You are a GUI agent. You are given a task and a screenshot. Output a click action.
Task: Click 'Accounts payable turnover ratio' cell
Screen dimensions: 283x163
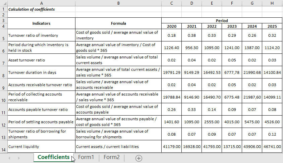click(41, 110)
